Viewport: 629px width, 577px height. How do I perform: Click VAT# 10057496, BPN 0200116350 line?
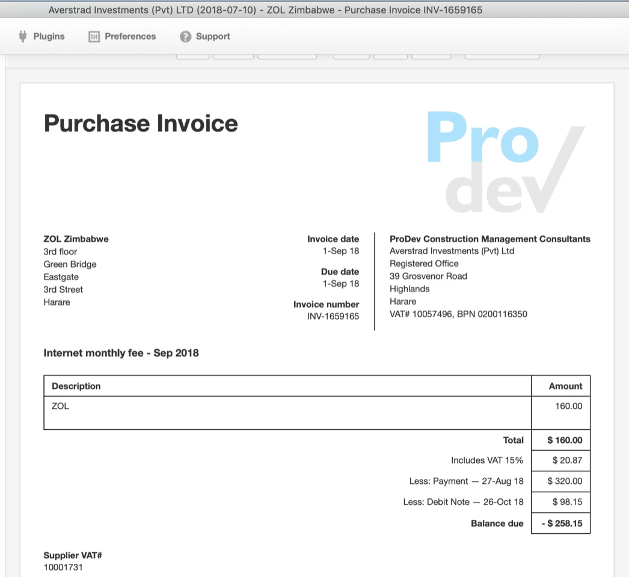point(458,314)
